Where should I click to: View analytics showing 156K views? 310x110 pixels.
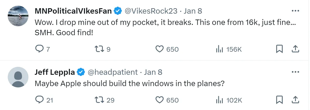pyautogui.click(x=219, y=49)
